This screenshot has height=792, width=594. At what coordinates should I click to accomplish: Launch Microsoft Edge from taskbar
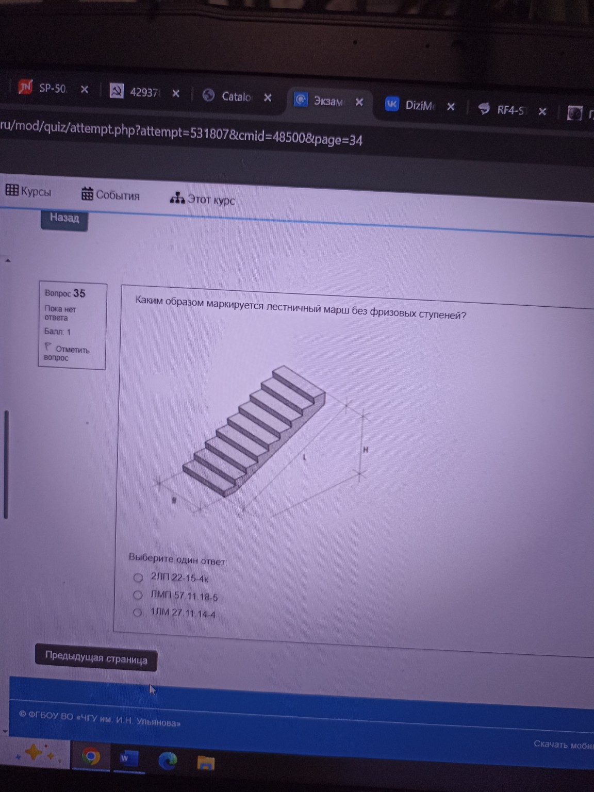pyautogui.click(x=167, y=761)
